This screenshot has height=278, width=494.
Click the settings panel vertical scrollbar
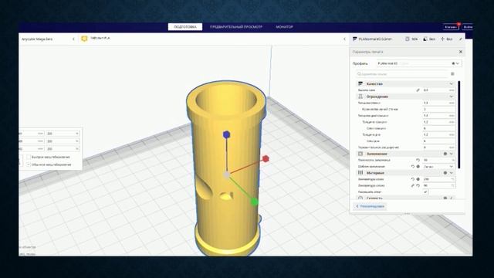point(458,124)
